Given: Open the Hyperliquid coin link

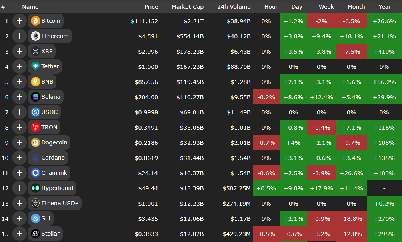Looking at the screenshot, I should point(56,188).
